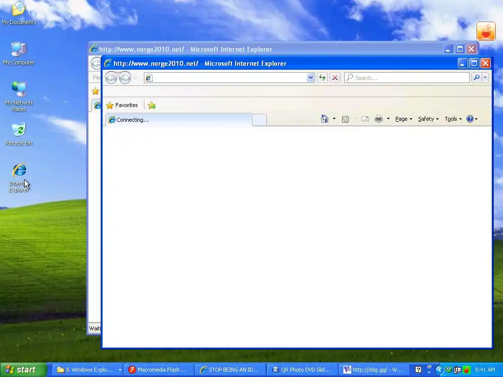Switch to Macromedia Flash taskbar button
The height and width of the screenshot is (377, 503).
tap(159, 370)
